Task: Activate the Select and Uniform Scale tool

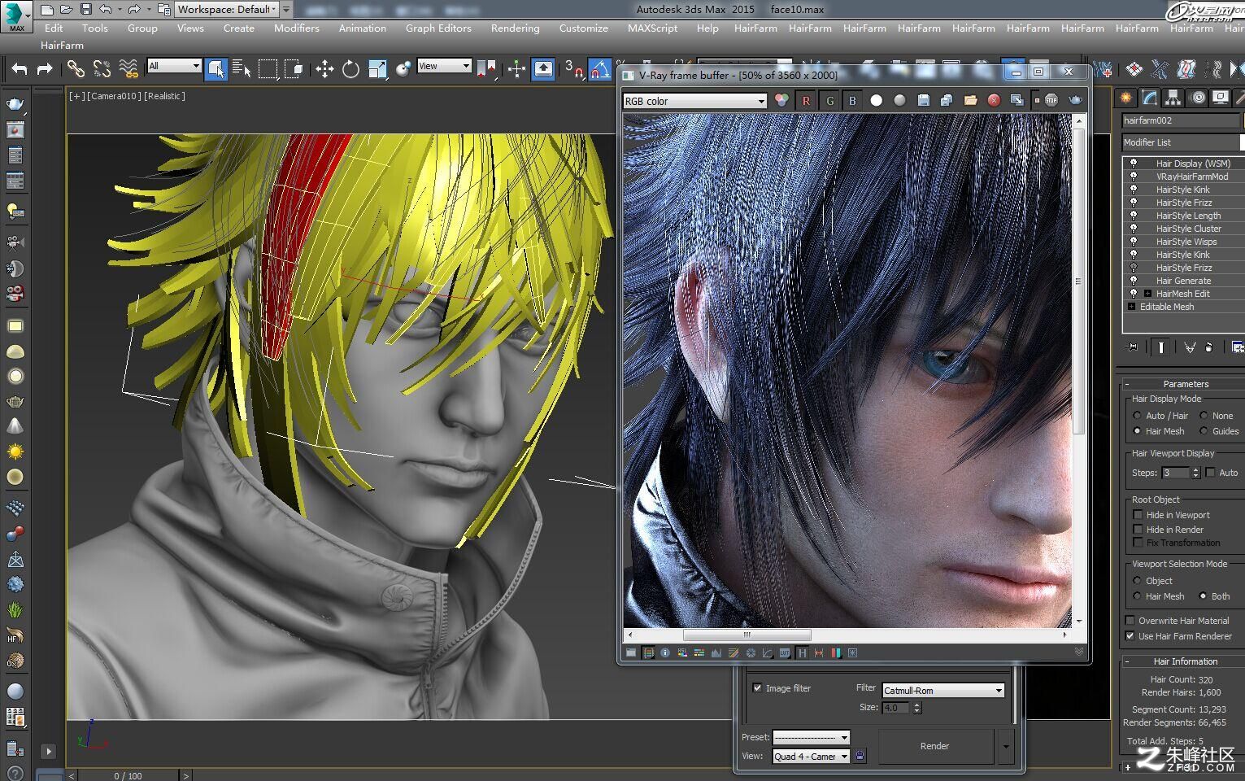Action: tap(377, 69)
